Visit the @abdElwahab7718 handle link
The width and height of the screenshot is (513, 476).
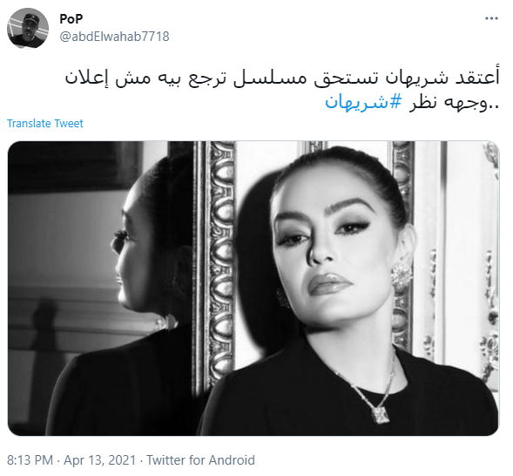click(x=114, y=37)
